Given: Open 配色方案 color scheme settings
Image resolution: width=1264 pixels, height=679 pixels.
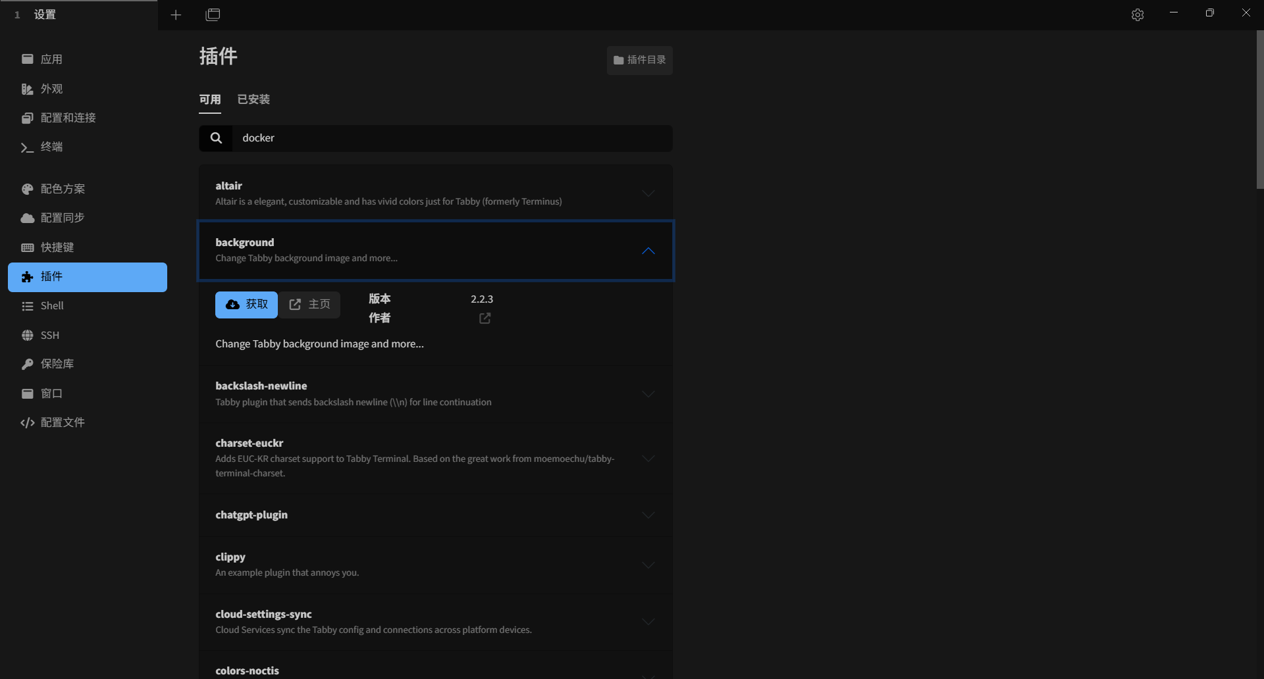Looking at the screenshot, I should pyautogui.click(x=63, y=189).
